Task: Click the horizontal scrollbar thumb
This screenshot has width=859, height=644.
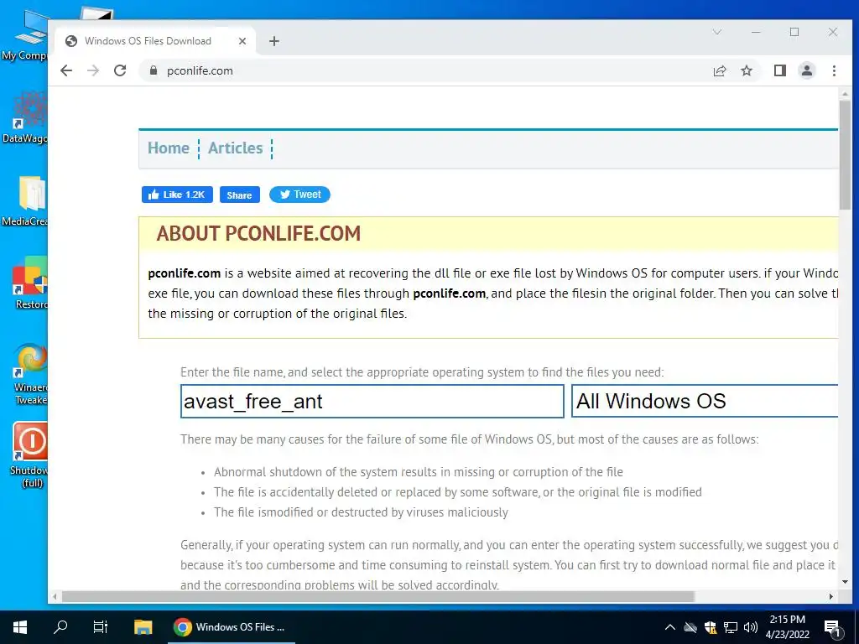Action: coord(378,596)
